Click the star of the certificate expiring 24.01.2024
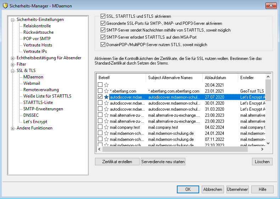Screen dimensions: 280x199 106,133
